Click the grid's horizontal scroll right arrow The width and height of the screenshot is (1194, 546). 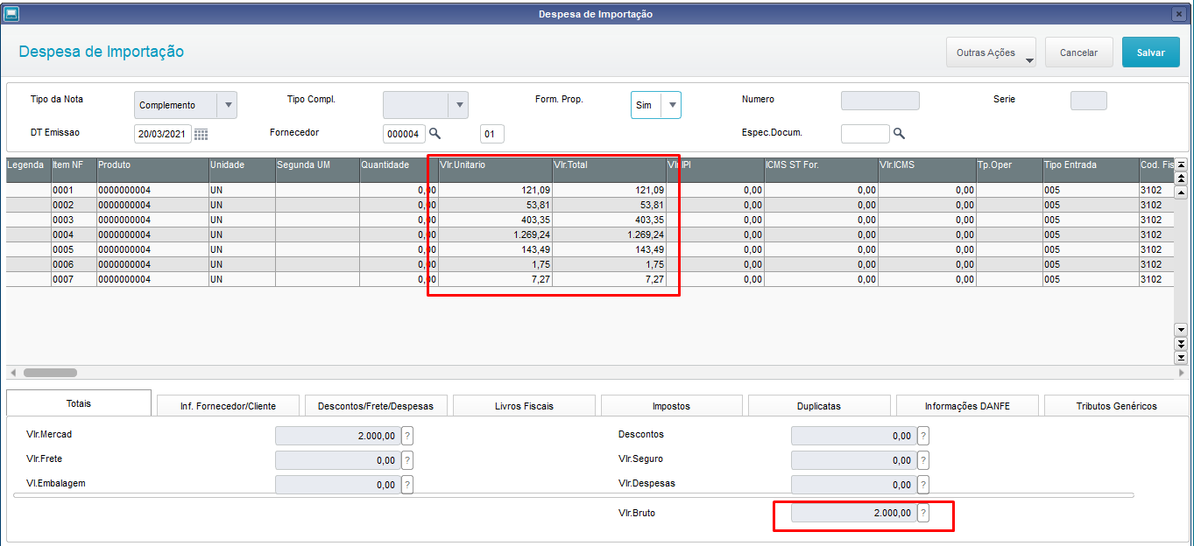coord(1181,372)
